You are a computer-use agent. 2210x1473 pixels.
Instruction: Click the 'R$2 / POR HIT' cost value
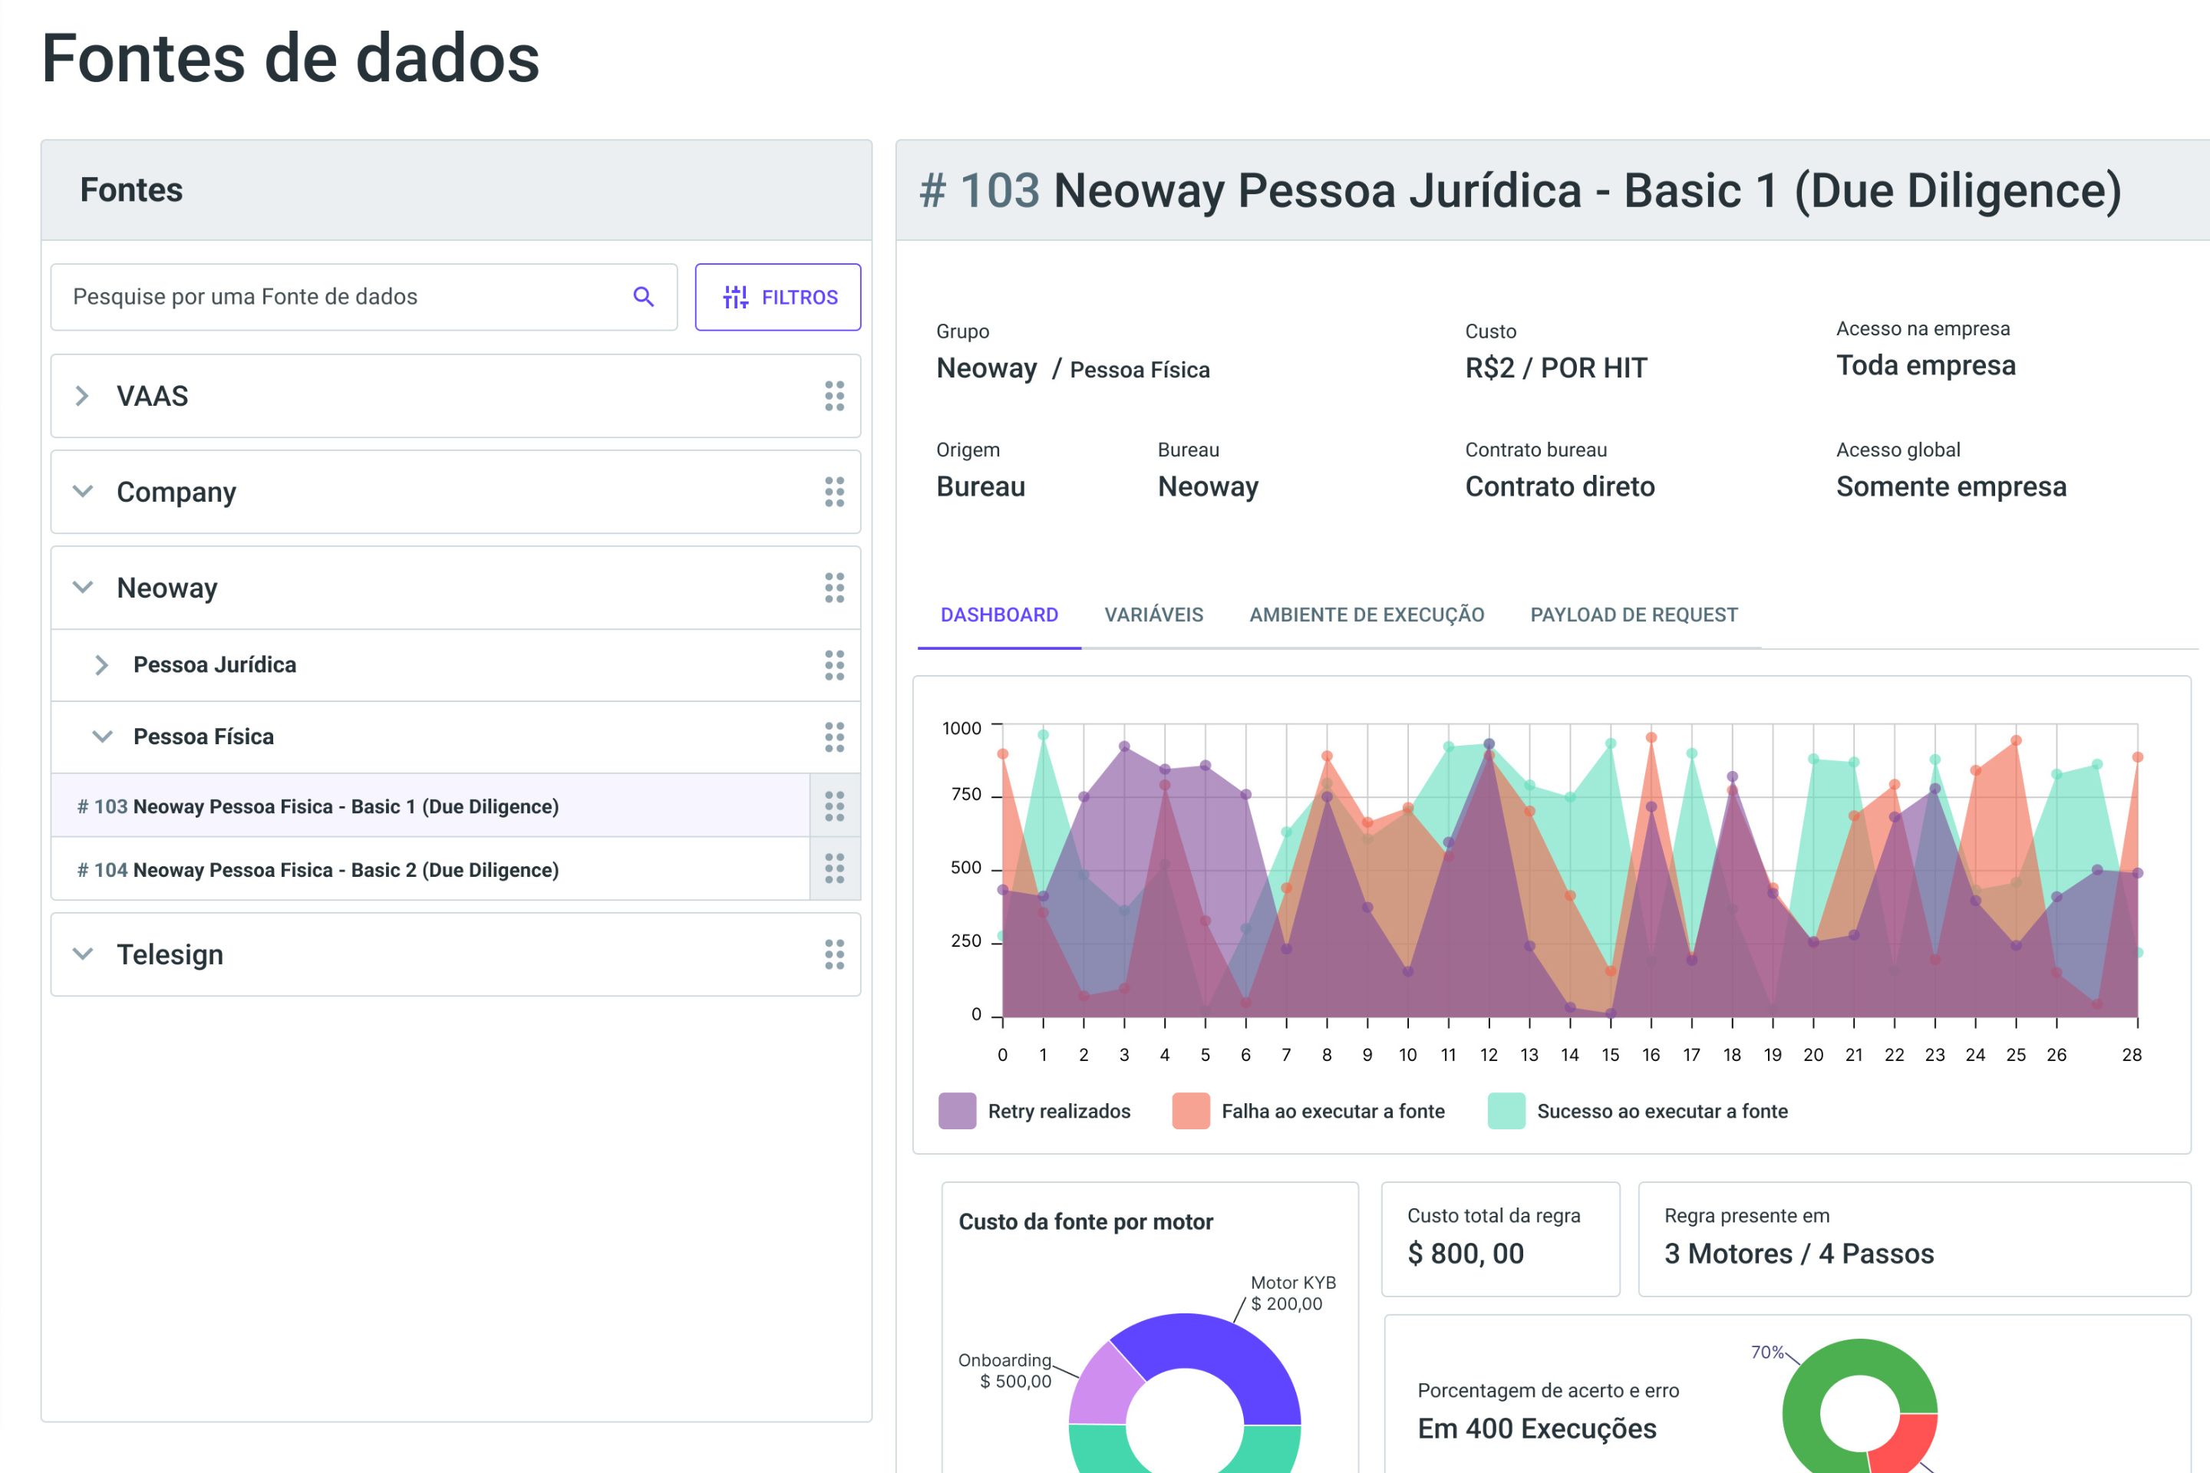point(1556,368)
